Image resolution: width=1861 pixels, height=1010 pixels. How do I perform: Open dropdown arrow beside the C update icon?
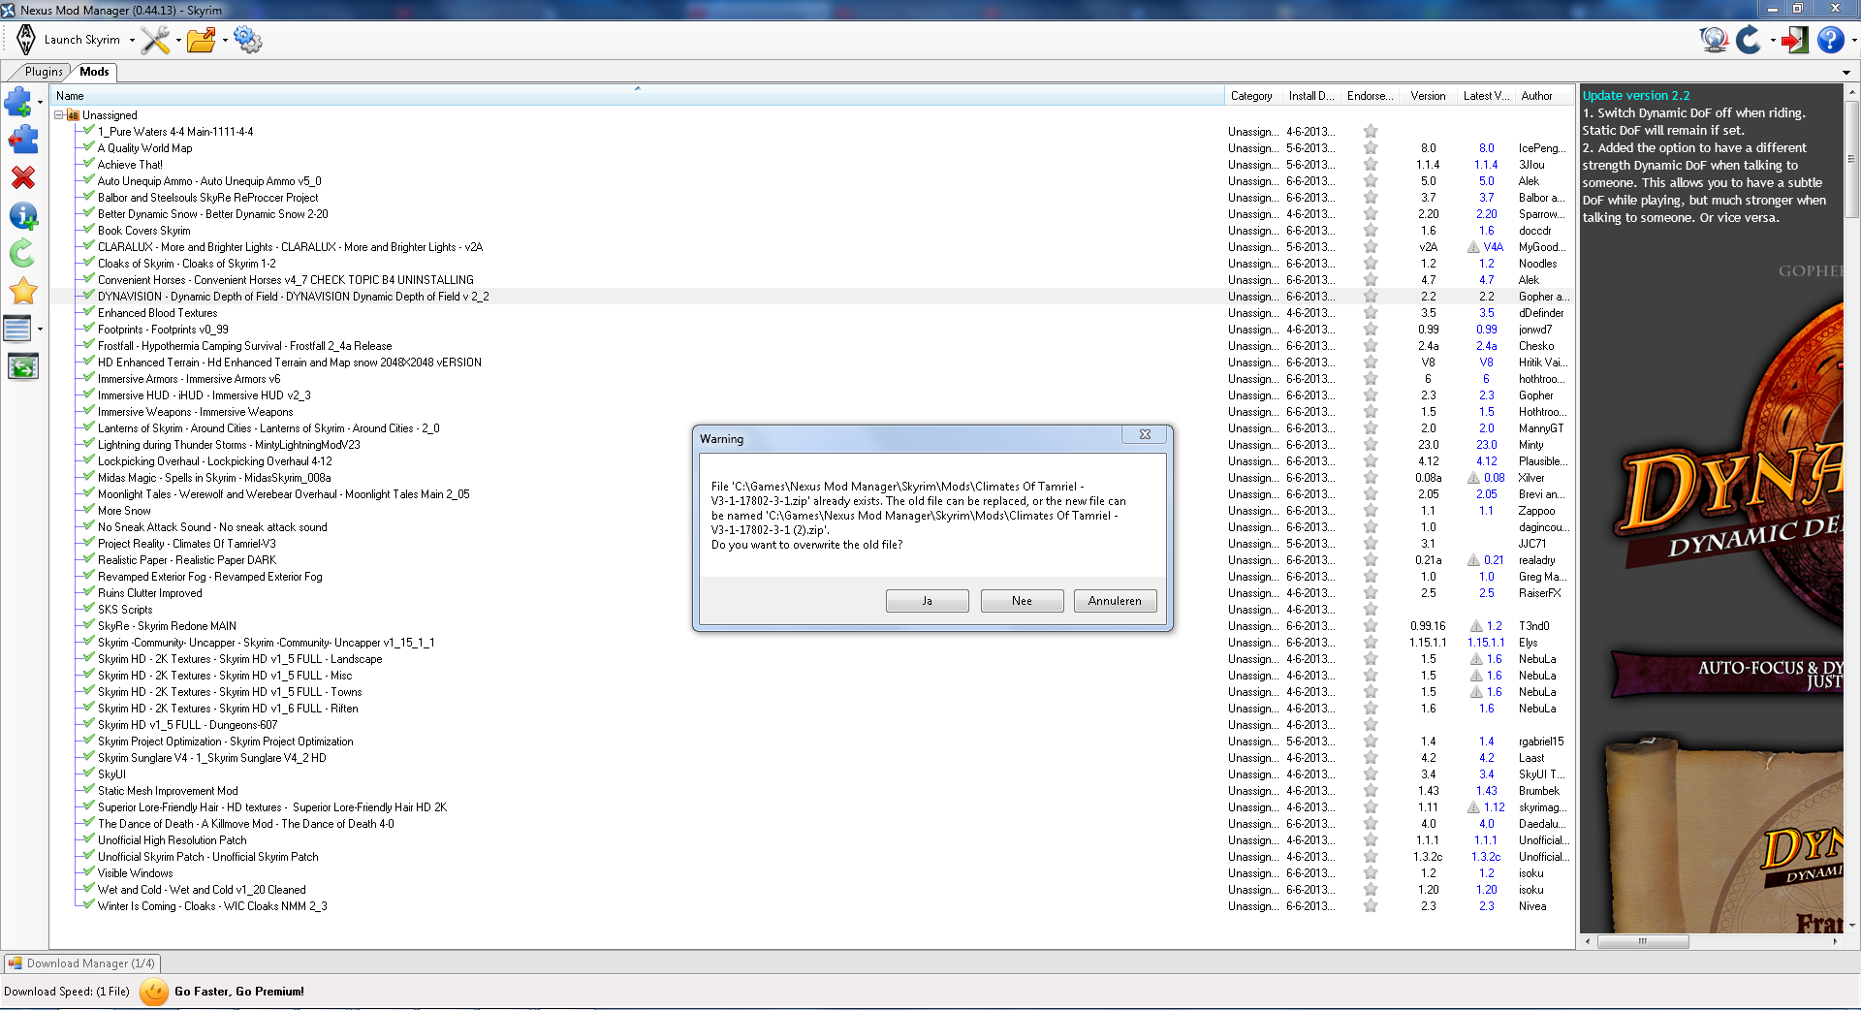(1773, 41)
